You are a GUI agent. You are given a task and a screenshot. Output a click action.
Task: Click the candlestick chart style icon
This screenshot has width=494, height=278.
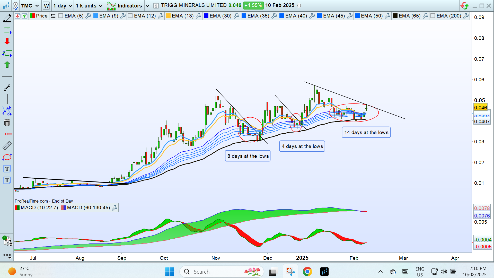coord(6,5)
